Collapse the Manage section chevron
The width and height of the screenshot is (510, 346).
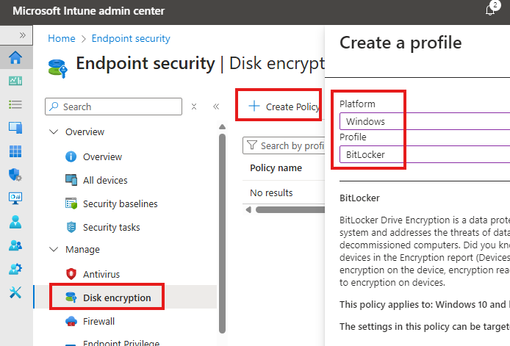pos(54,250)
